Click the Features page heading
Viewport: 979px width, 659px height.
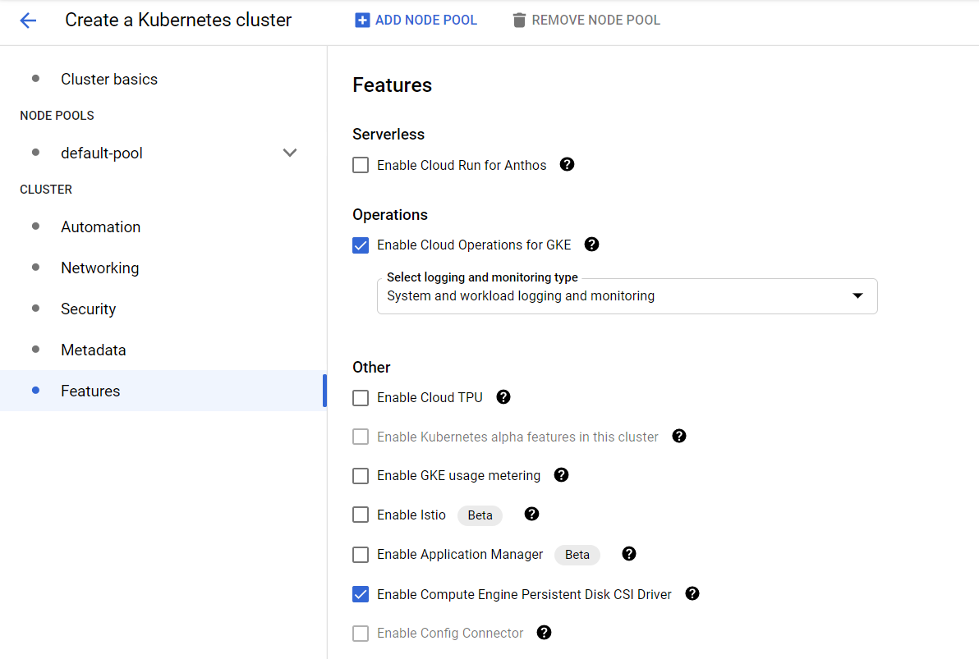pyautogui.click(x=392, y=85)
